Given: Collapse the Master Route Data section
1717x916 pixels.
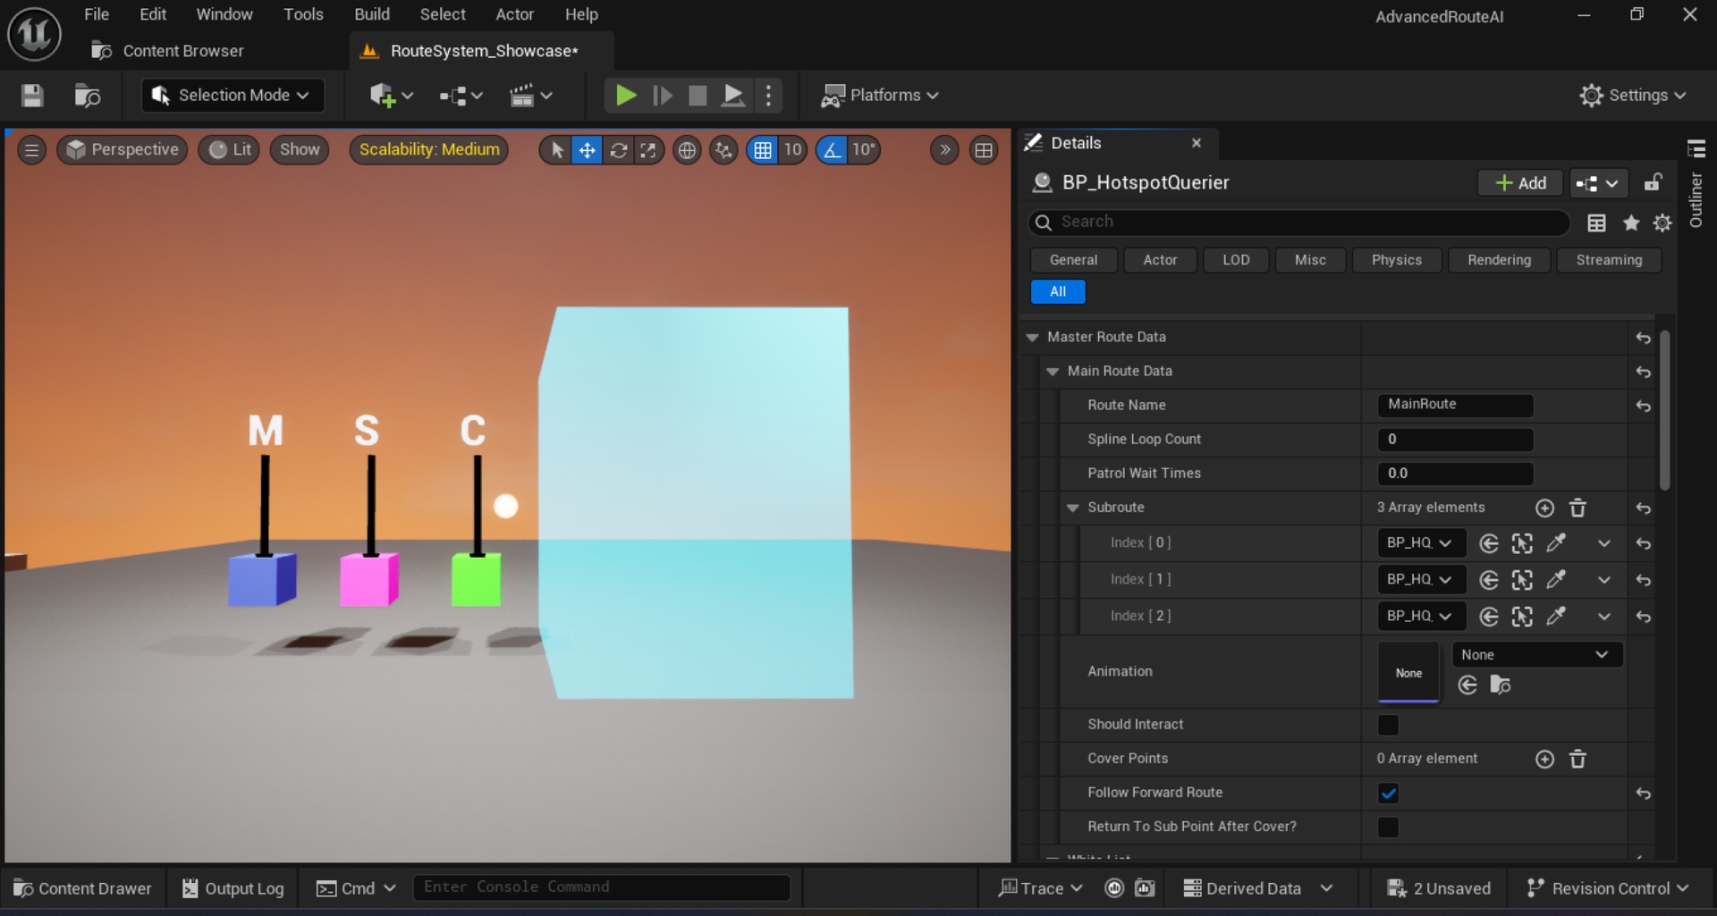Looking at the screenshot, I should click(x=1033, y=337).
